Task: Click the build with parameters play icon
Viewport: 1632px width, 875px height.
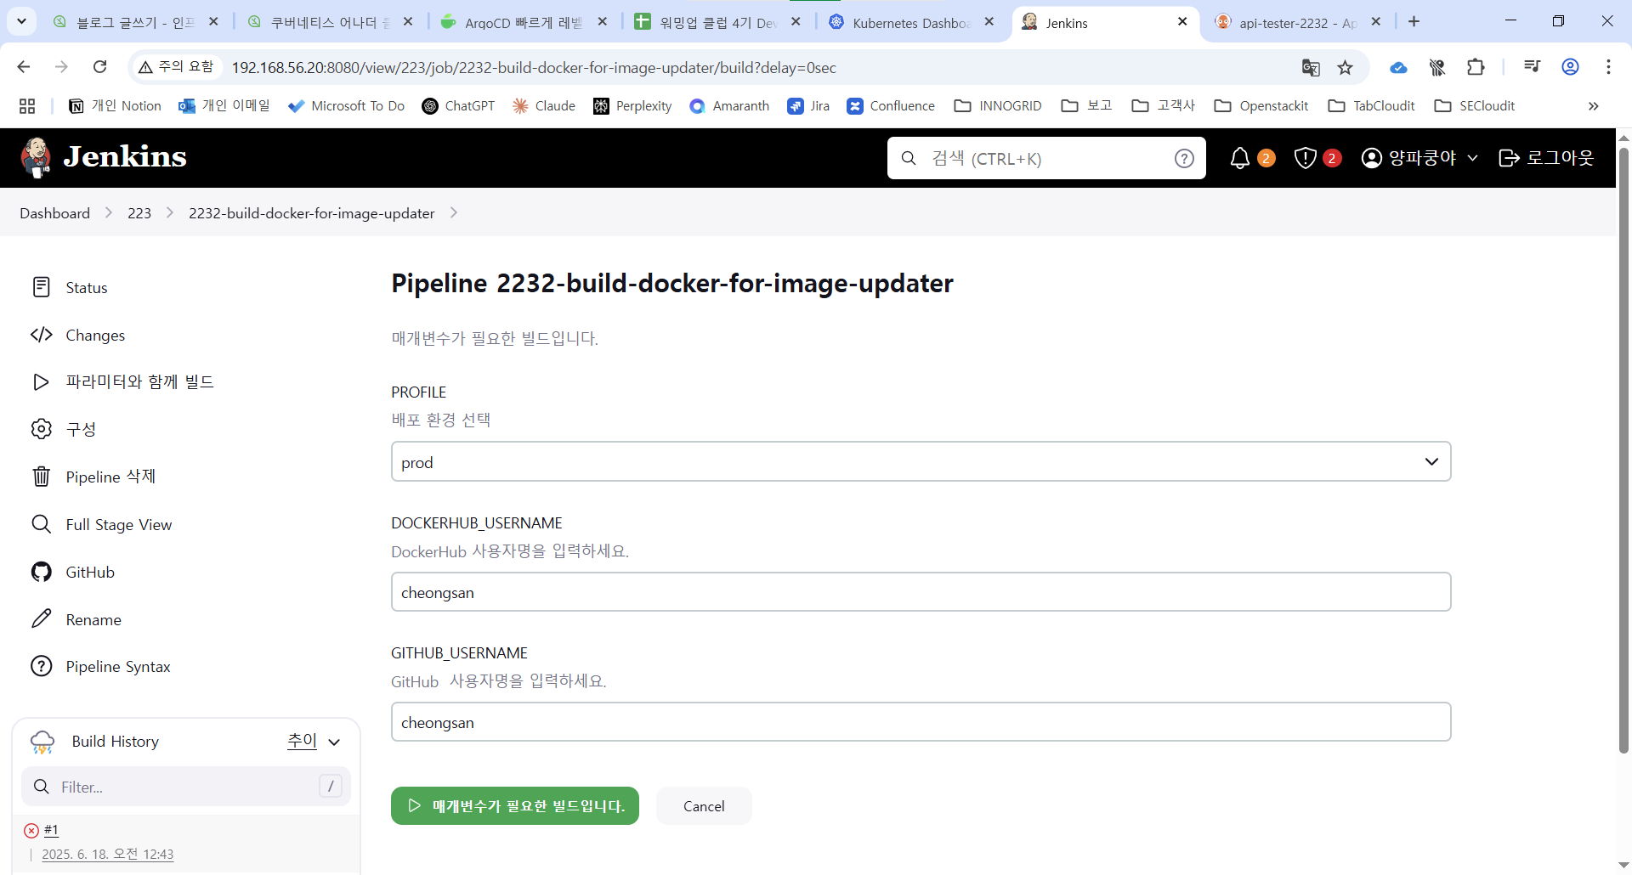Action: coord(41,382)
